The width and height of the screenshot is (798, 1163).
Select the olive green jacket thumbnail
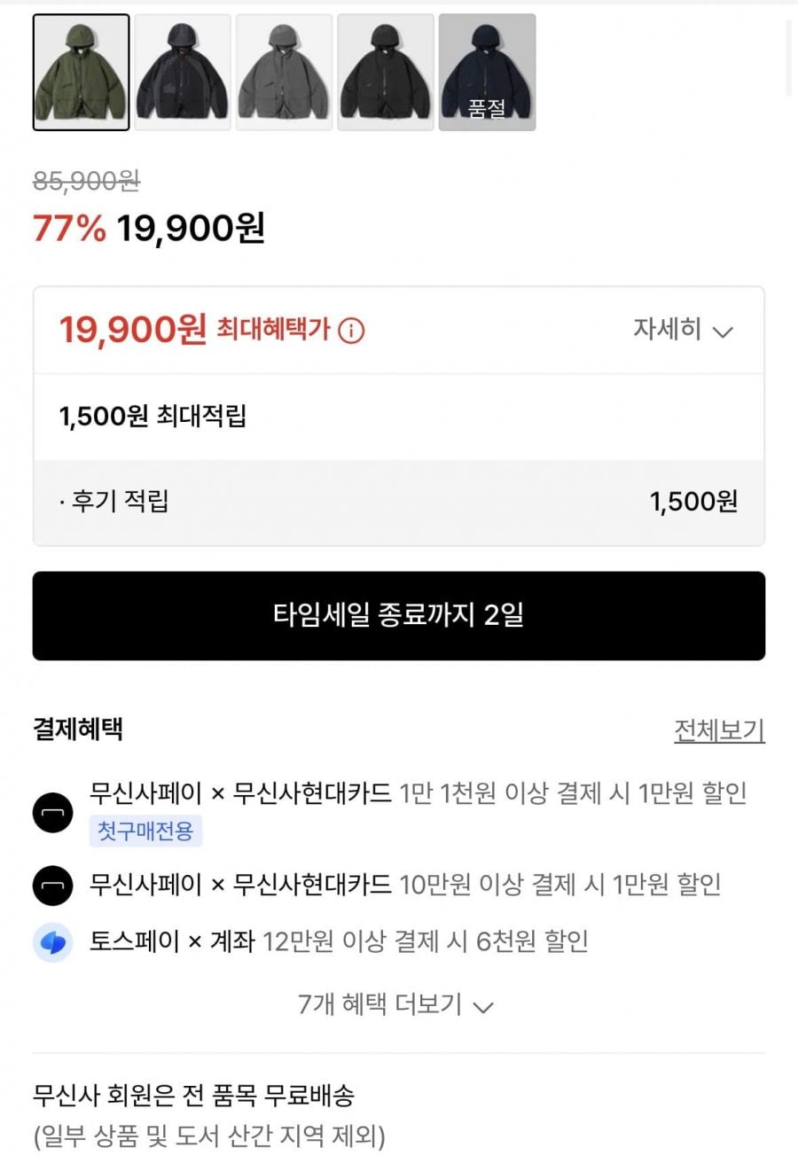[x=81, y=72]
